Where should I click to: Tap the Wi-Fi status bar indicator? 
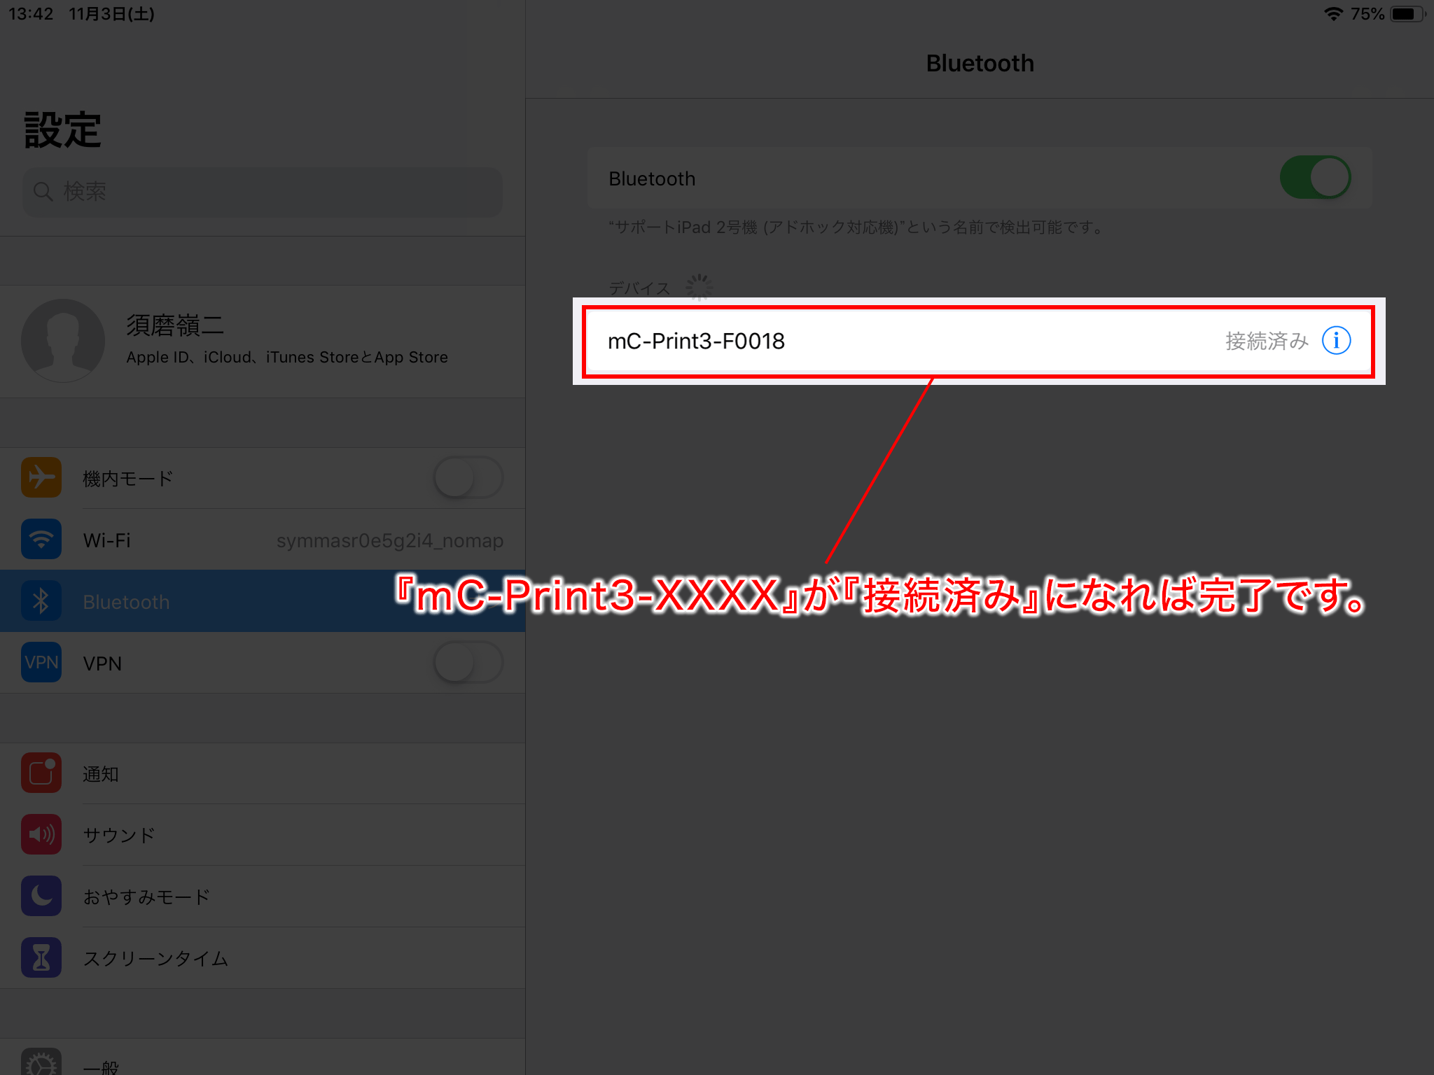pyautogui.click(x=1333, y=14)
